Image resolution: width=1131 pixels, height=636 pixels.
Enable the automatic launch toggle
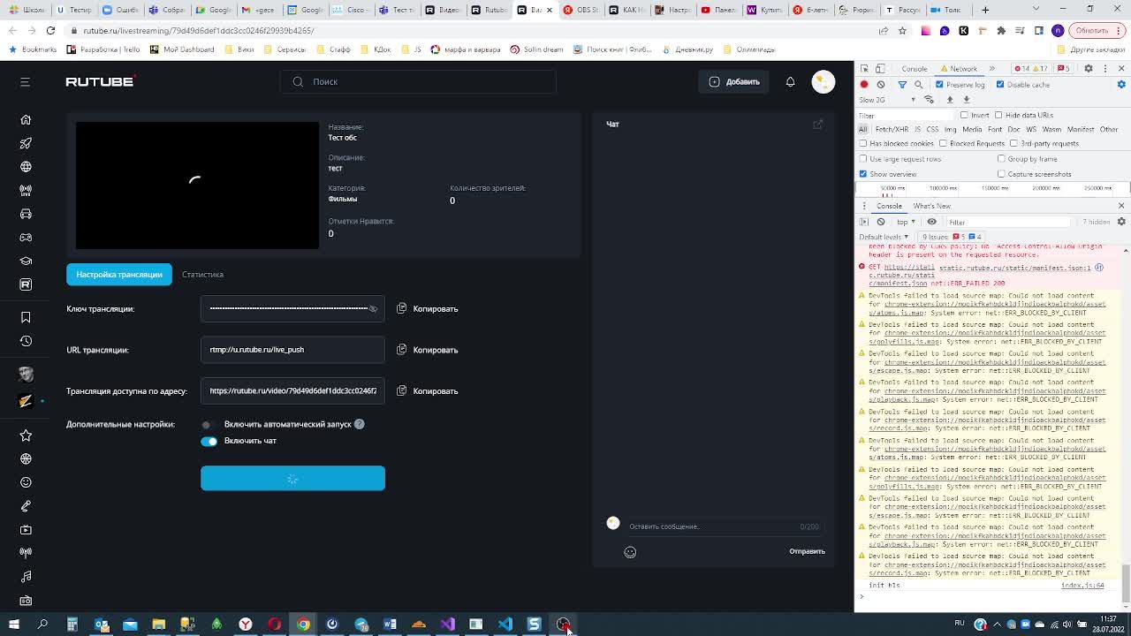point(209,425)
